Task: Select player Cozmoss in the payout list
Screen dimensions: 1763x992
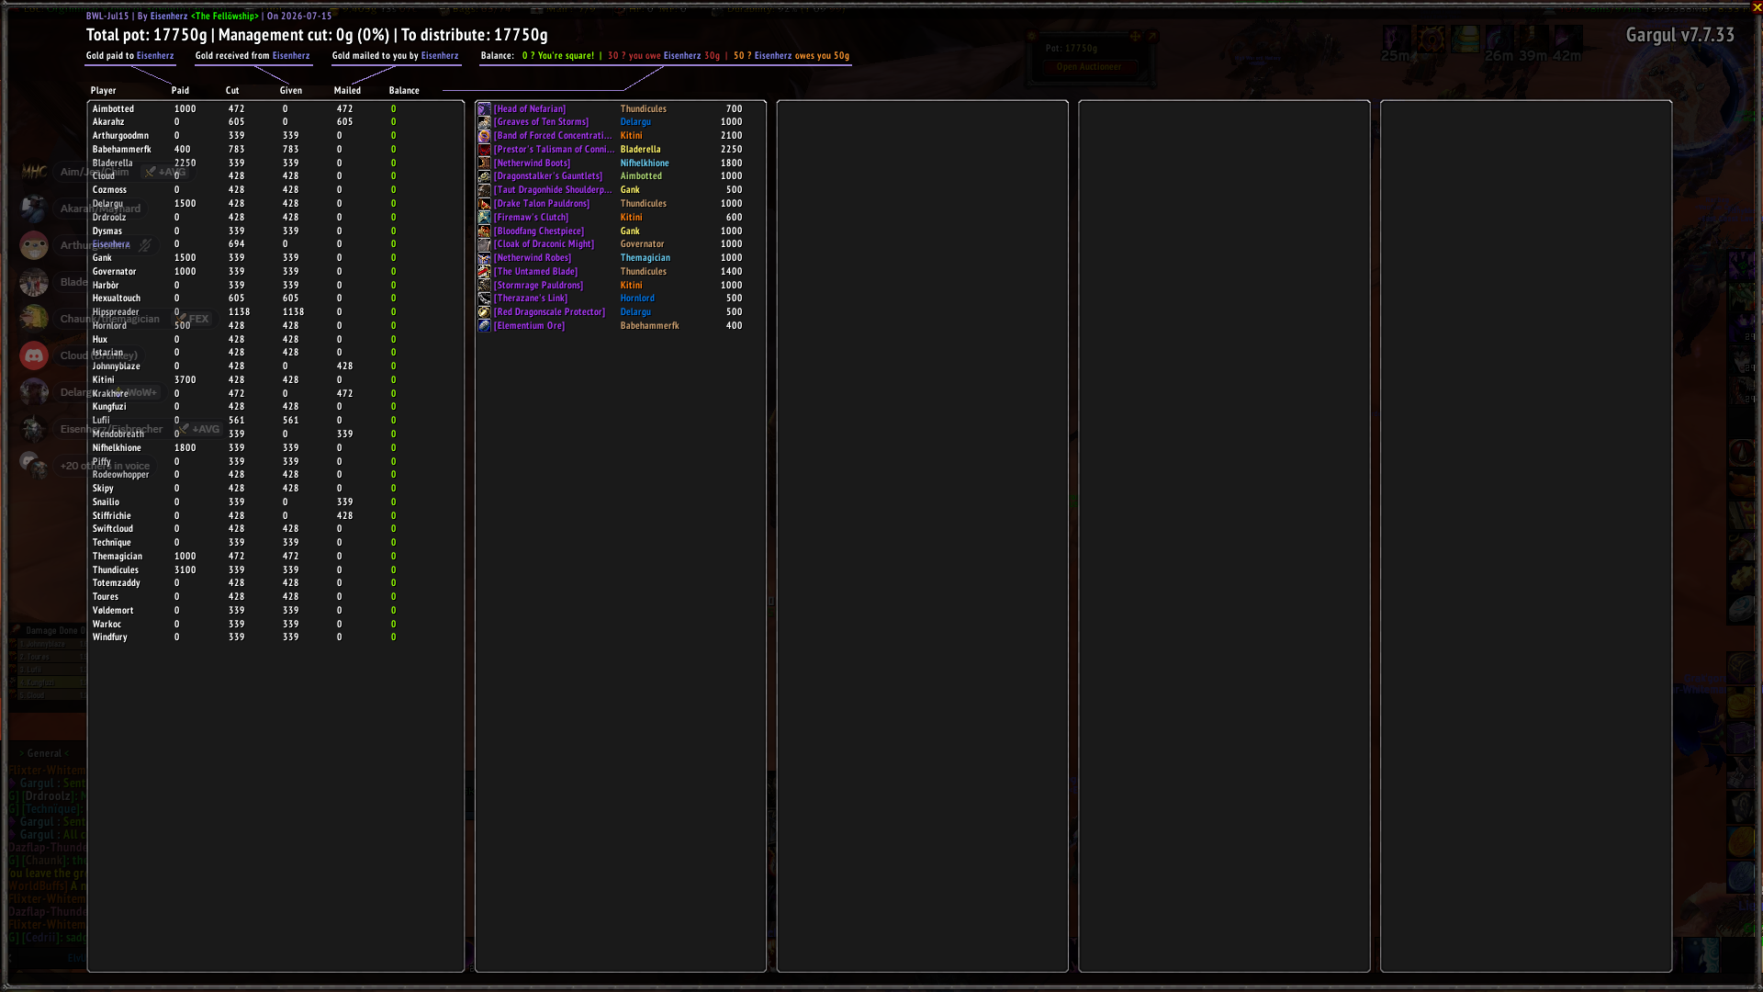Action: click(109, 190)
